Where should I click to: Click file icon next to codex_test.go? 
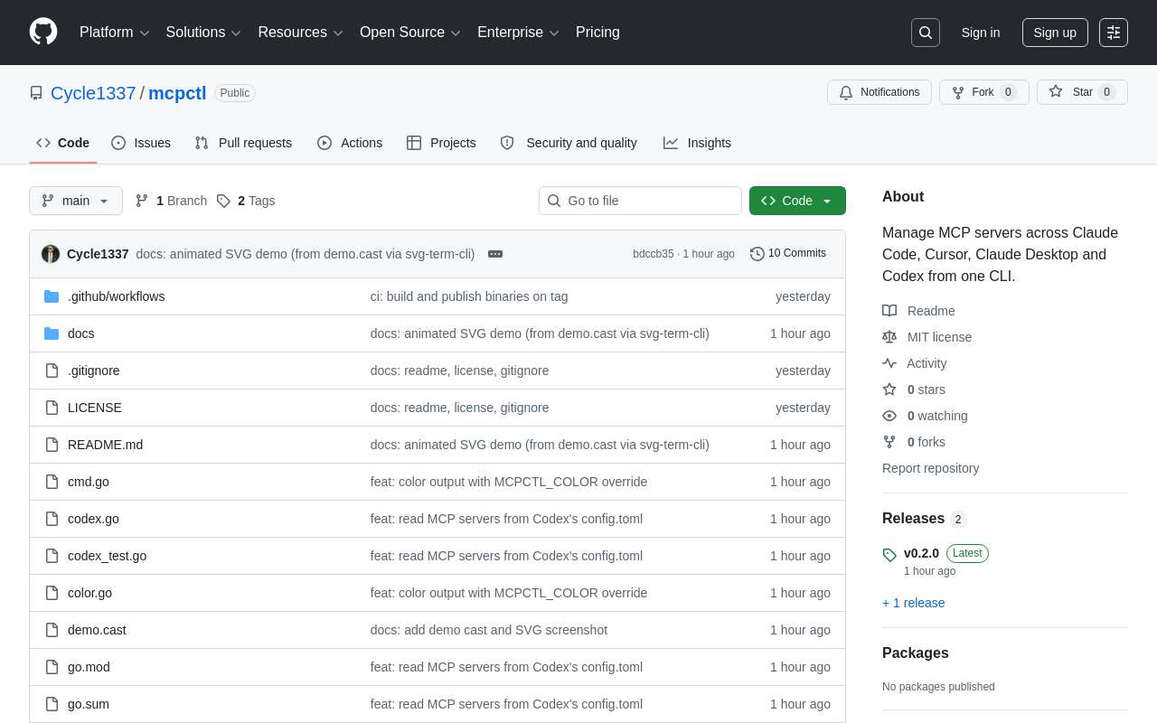(52, 556)
